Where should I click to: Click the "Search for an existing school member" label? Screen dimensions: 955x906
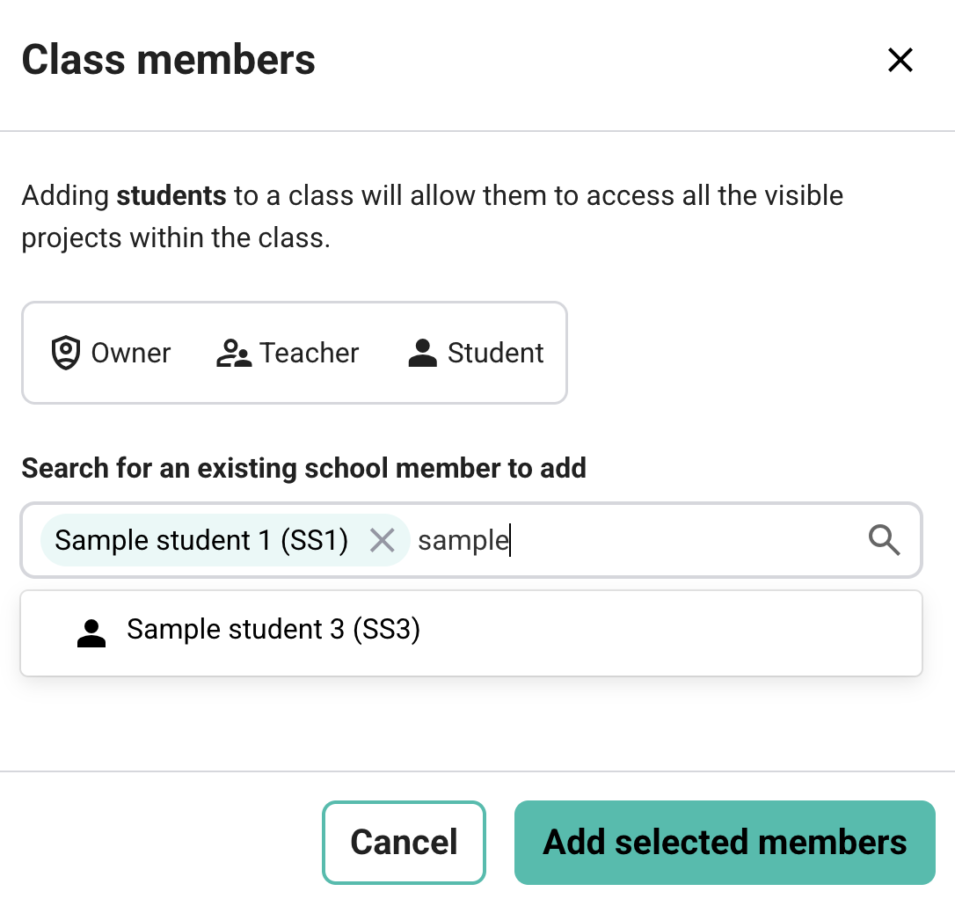pos(303,468)
